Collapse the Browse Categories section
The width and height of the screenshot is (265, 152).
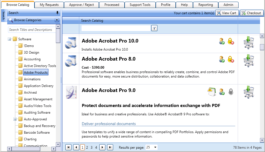pos(57,20)
